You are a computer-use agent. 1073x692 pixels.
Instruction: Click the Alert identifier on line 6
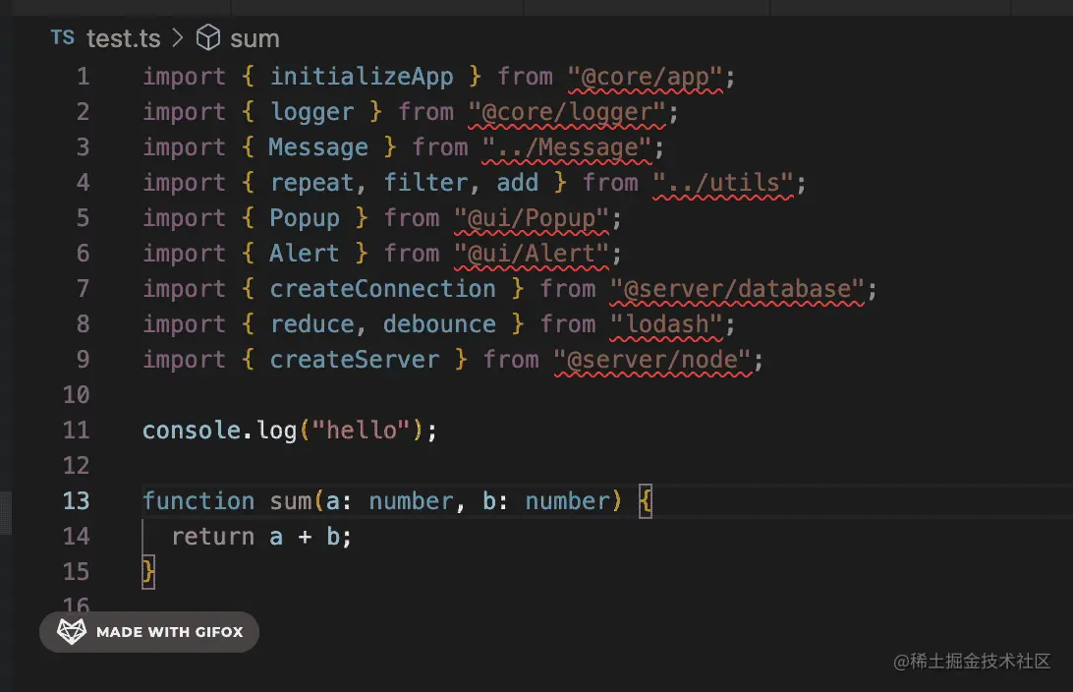(305, 254)
